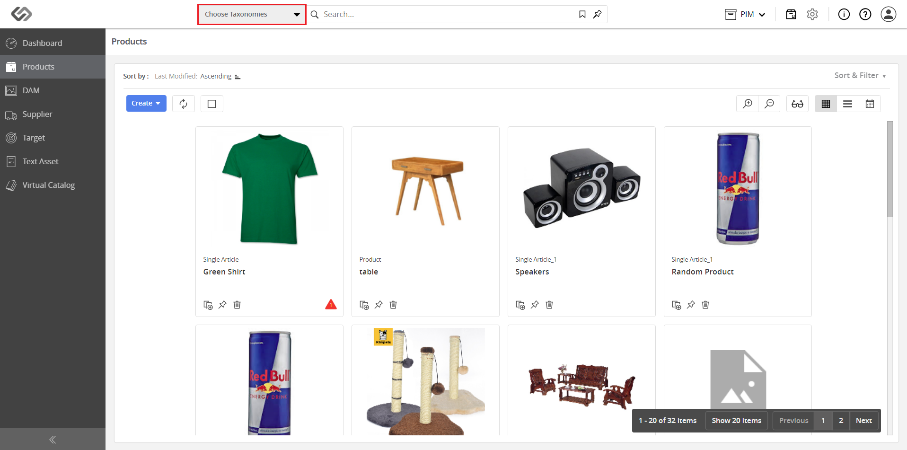Open the Show 20 Items selector
The width and height of the screenshot is (907, 450).
[x=736, y=421]
